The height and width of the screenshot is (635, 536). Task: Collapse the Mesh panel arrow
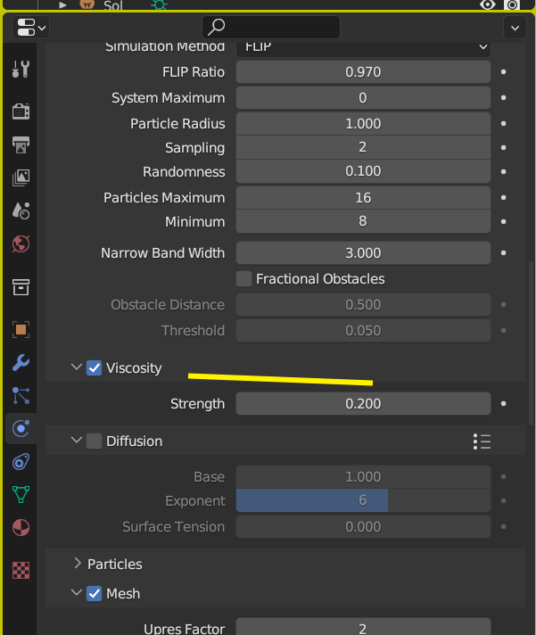coord(77,593)
